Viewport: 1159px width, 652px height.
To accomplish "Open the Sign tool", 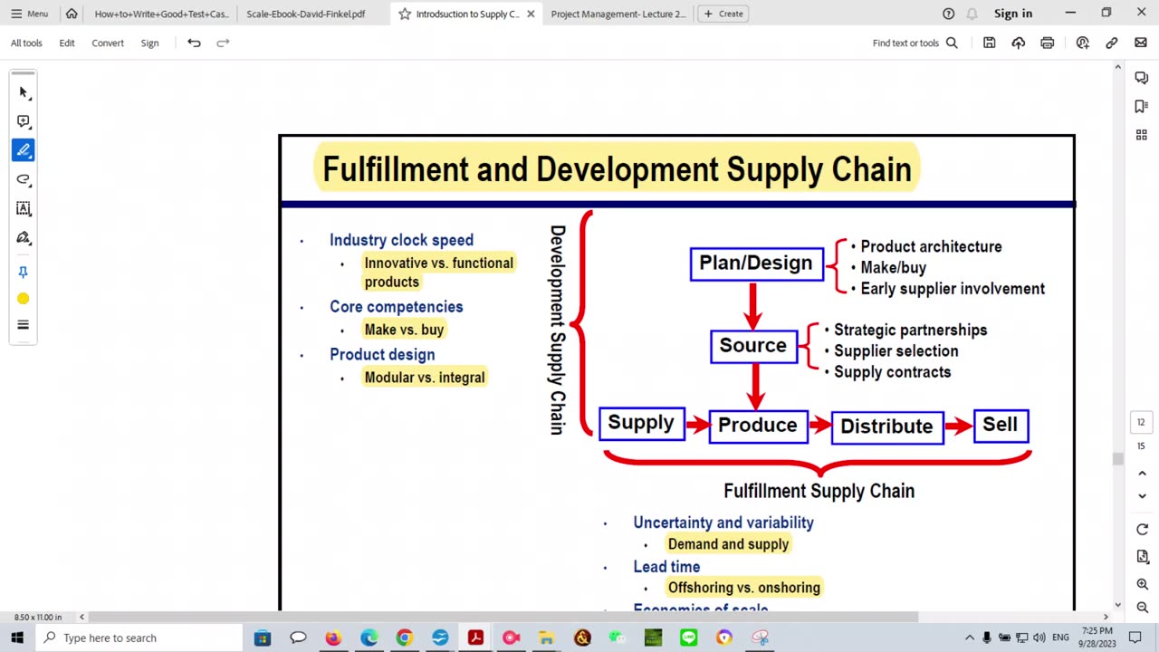I will (150, 43).
